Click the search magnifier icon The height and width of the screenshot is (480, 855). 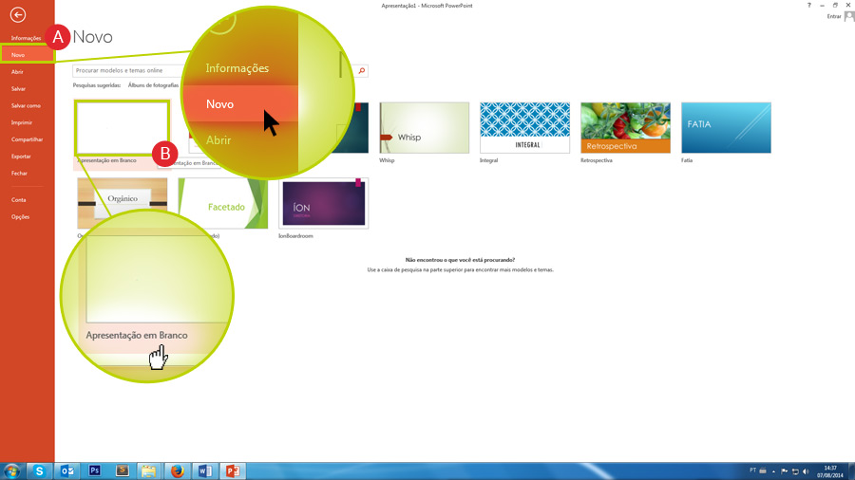coord(362,70)
